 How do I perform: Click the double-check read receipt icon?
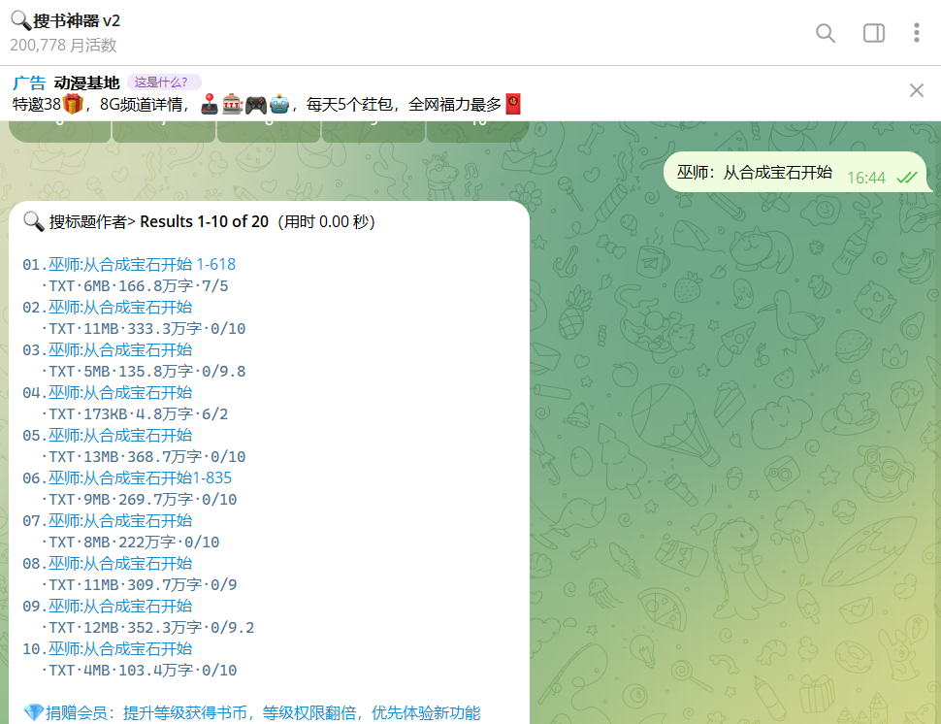(x=907, y=178)
